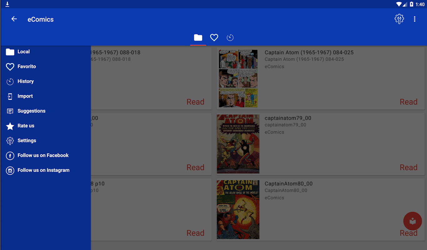Open Favorito in the side menu
This screenshot has width=427, height=250.
click(x=45, y=67)
